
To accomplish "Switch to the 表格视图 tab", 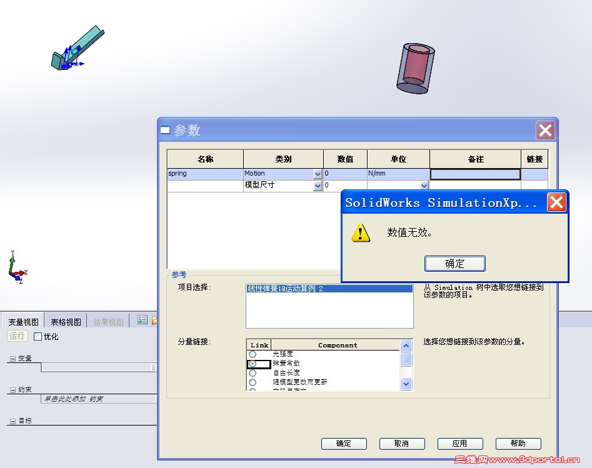I will tap(66, 322).
